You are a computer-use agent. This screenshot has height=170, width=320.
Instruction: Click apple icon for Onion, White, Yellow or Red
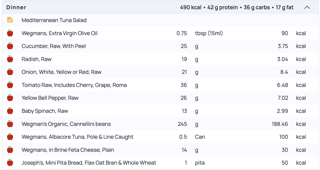click(x=10, y=72)
